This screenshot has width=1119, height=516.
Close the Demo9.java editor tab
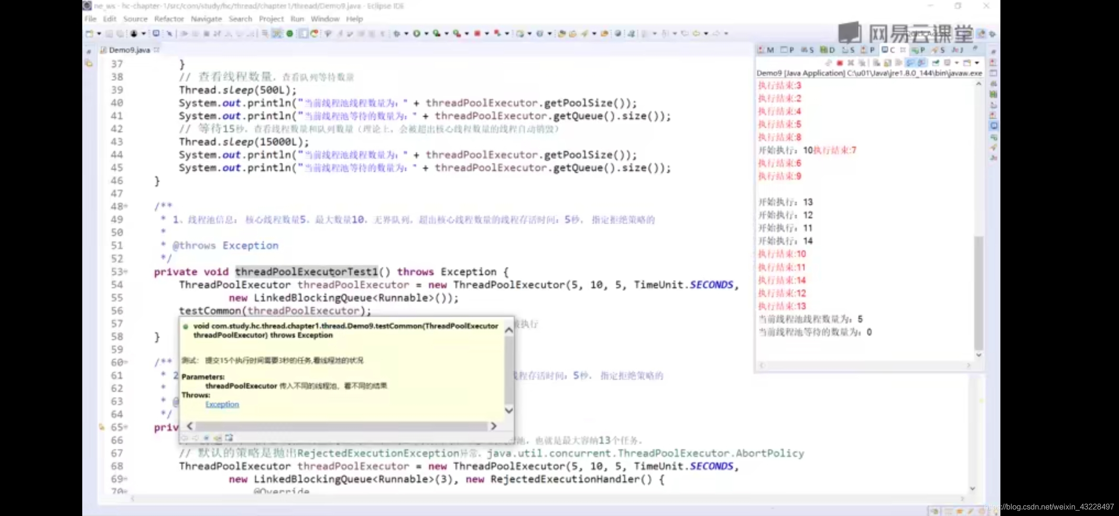point(156,50)
